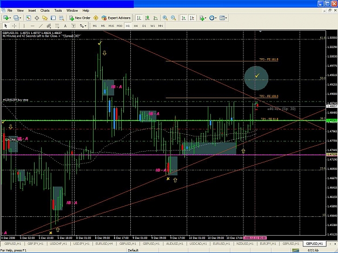Open the Indicators list dropdown

tap(203, 18)
